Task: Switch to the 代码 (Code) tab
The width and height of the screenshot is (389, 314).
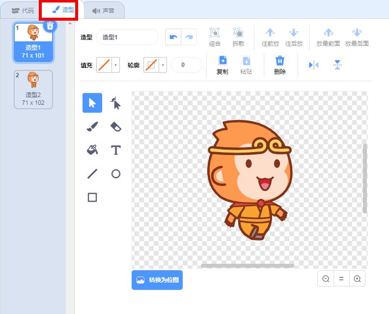Action: click(23, 10)
